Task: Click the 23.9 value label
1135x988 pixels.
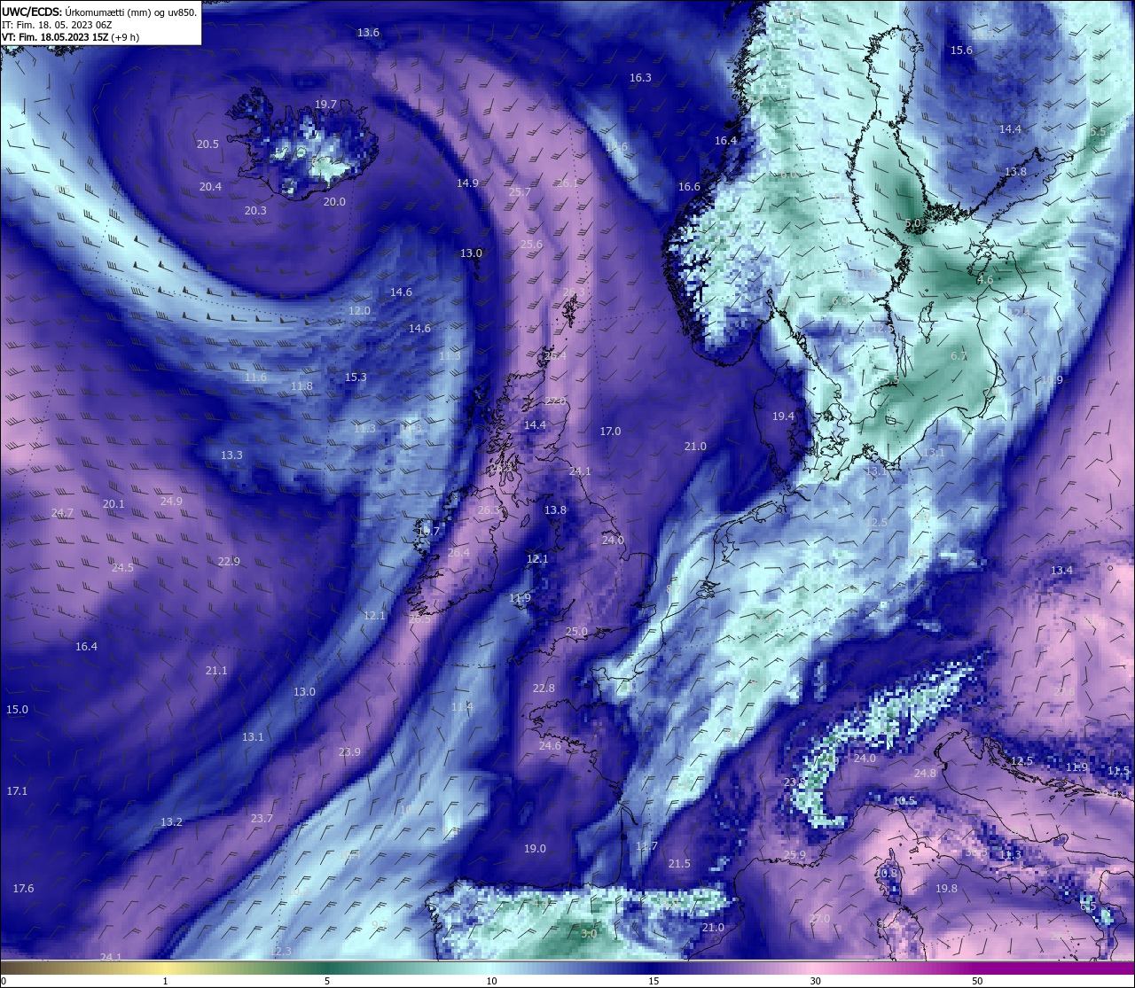Action: click(x=349, y=752)
